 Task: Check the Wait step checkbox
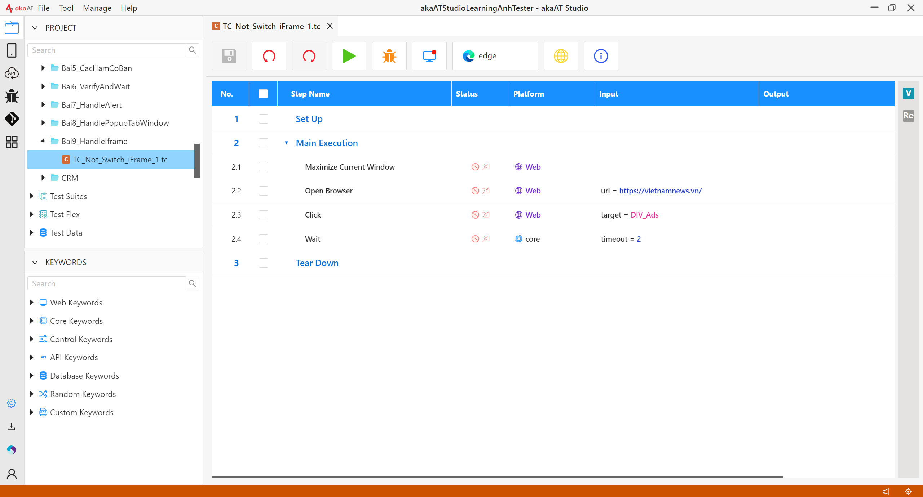point(264,239)
